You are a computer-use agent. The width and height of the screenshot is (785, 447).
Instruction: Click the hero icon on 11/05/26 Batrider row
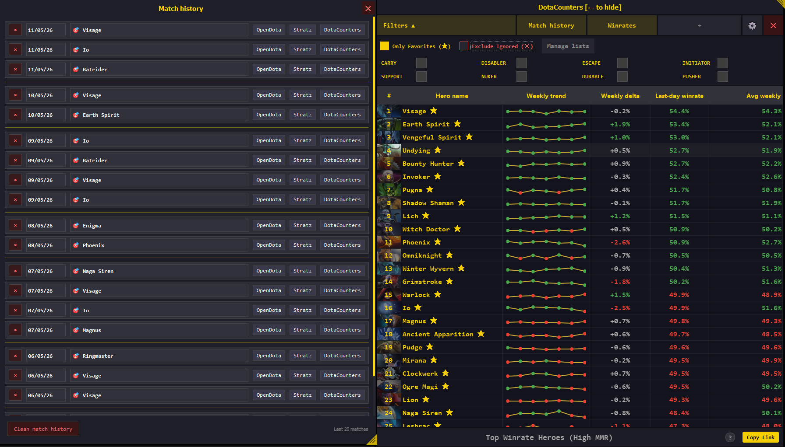pyautogui.click(x=76, y=69)
